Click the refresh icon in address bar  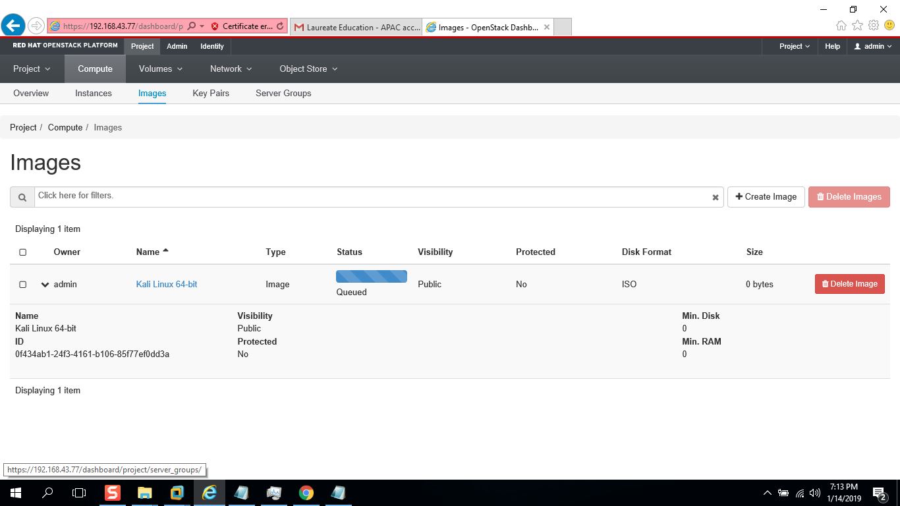tap(280, 26)
